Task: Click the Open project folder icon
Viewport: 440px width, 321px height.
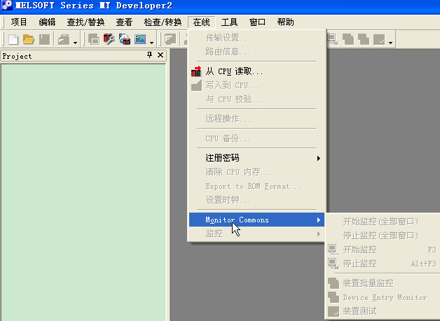Action: pos(29,40)
